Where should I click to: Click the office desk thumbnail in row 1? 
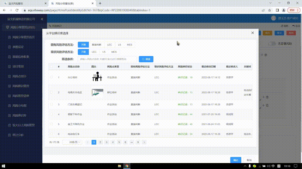coord(97,76)
